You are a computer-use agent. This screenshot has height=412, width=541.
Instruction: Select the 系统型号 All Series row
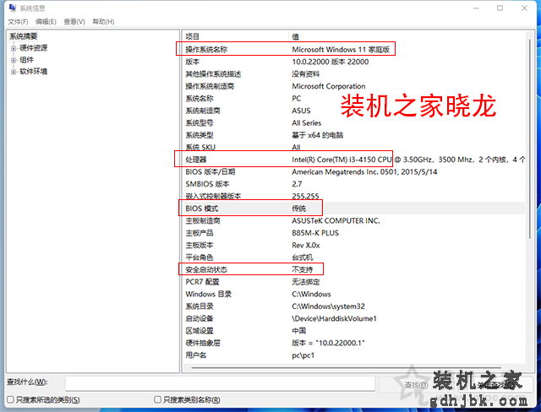pos(353,122)
